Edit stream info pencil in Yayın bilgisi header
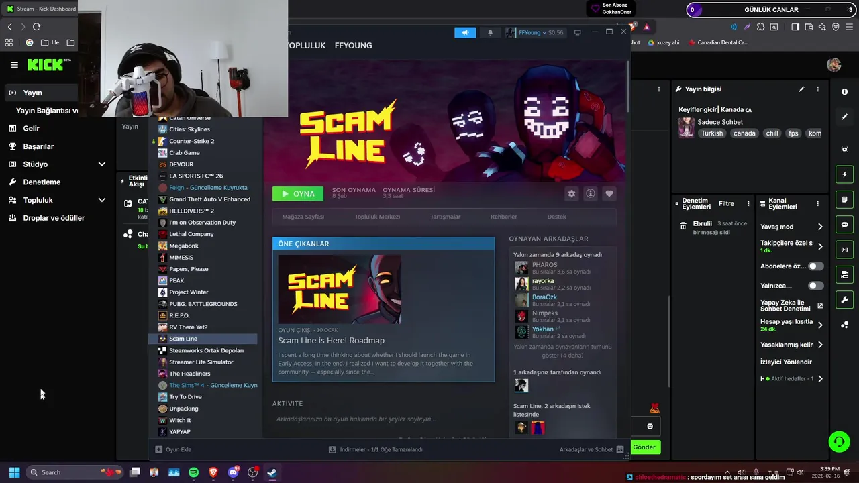 click(x=801, y=89)
